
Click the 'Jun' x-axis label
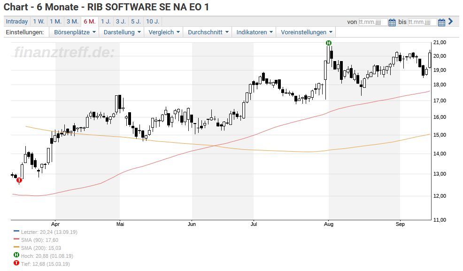coord(192,224)
